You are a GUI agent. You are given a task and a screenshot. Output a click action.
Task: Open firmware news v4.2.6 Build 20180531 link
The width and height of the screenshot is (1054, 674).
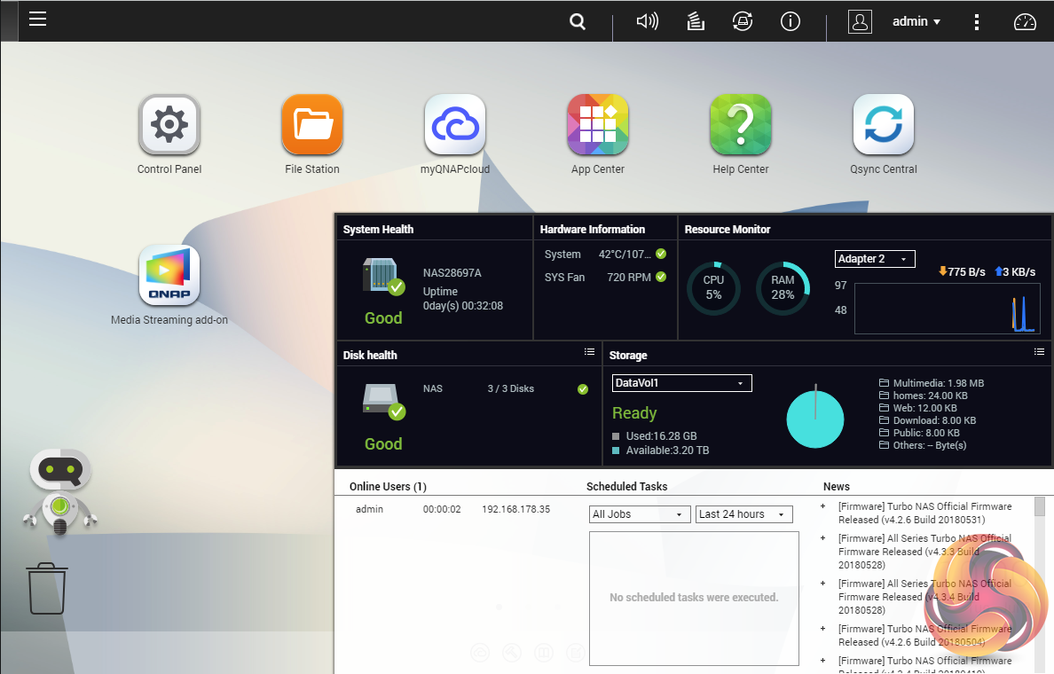point(925,513)
